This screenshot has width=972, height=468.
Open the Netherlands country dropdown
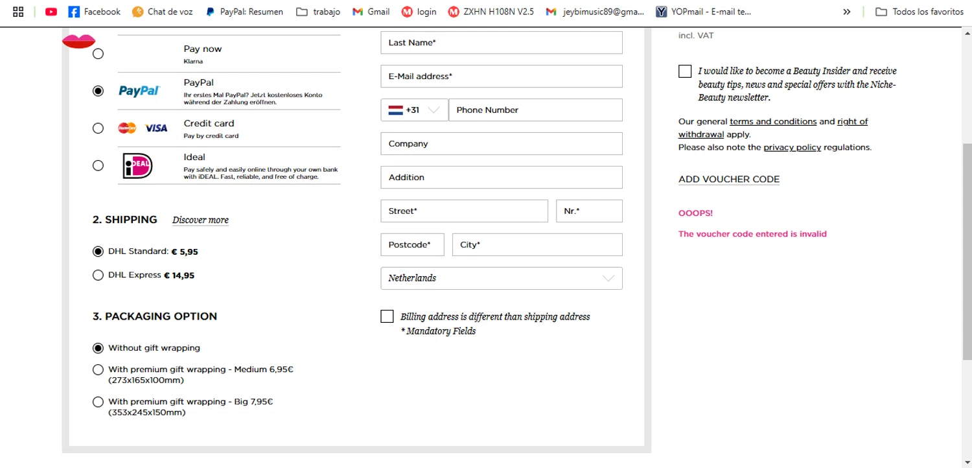502,278
